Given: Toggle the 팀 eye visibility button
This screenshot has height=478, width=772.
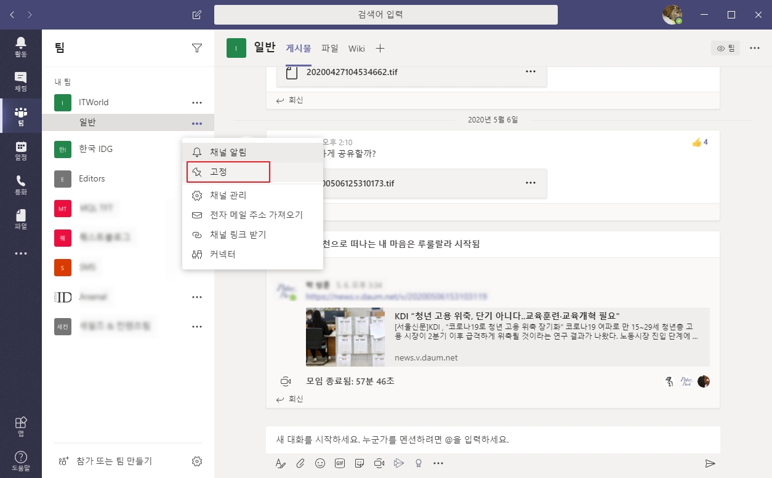Looking at the screenshot, I should [x=726, y=49].
